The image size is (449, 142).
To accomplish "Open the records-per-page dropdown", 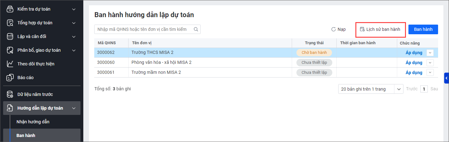I will (399, 89).
